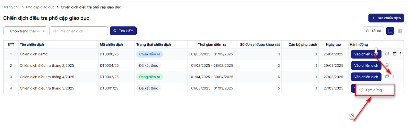This screenshot has height=131, width=408.
Task: Select Tạm dừng from the popup menu
Action: coord(374,90)
